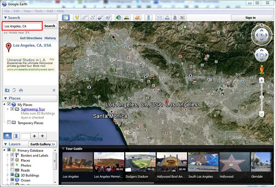Image resolution: width=276 pixels, height=187 pixels.
Task: Expand the 3D Buildings layer node
Action: coord(7,175)
